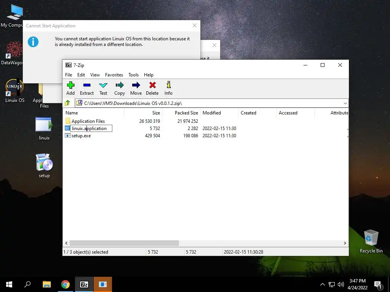Open the File menu
The width and height of the screenshot is (390, 292).
click(x=69, y=75)
